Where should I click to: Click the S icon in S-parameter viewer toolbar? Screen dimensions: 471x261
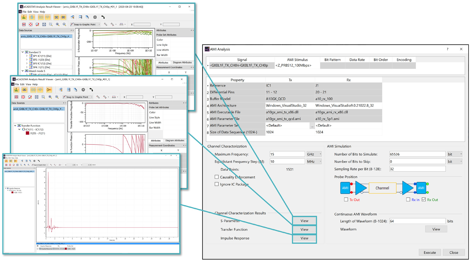(x=32, y=17)
